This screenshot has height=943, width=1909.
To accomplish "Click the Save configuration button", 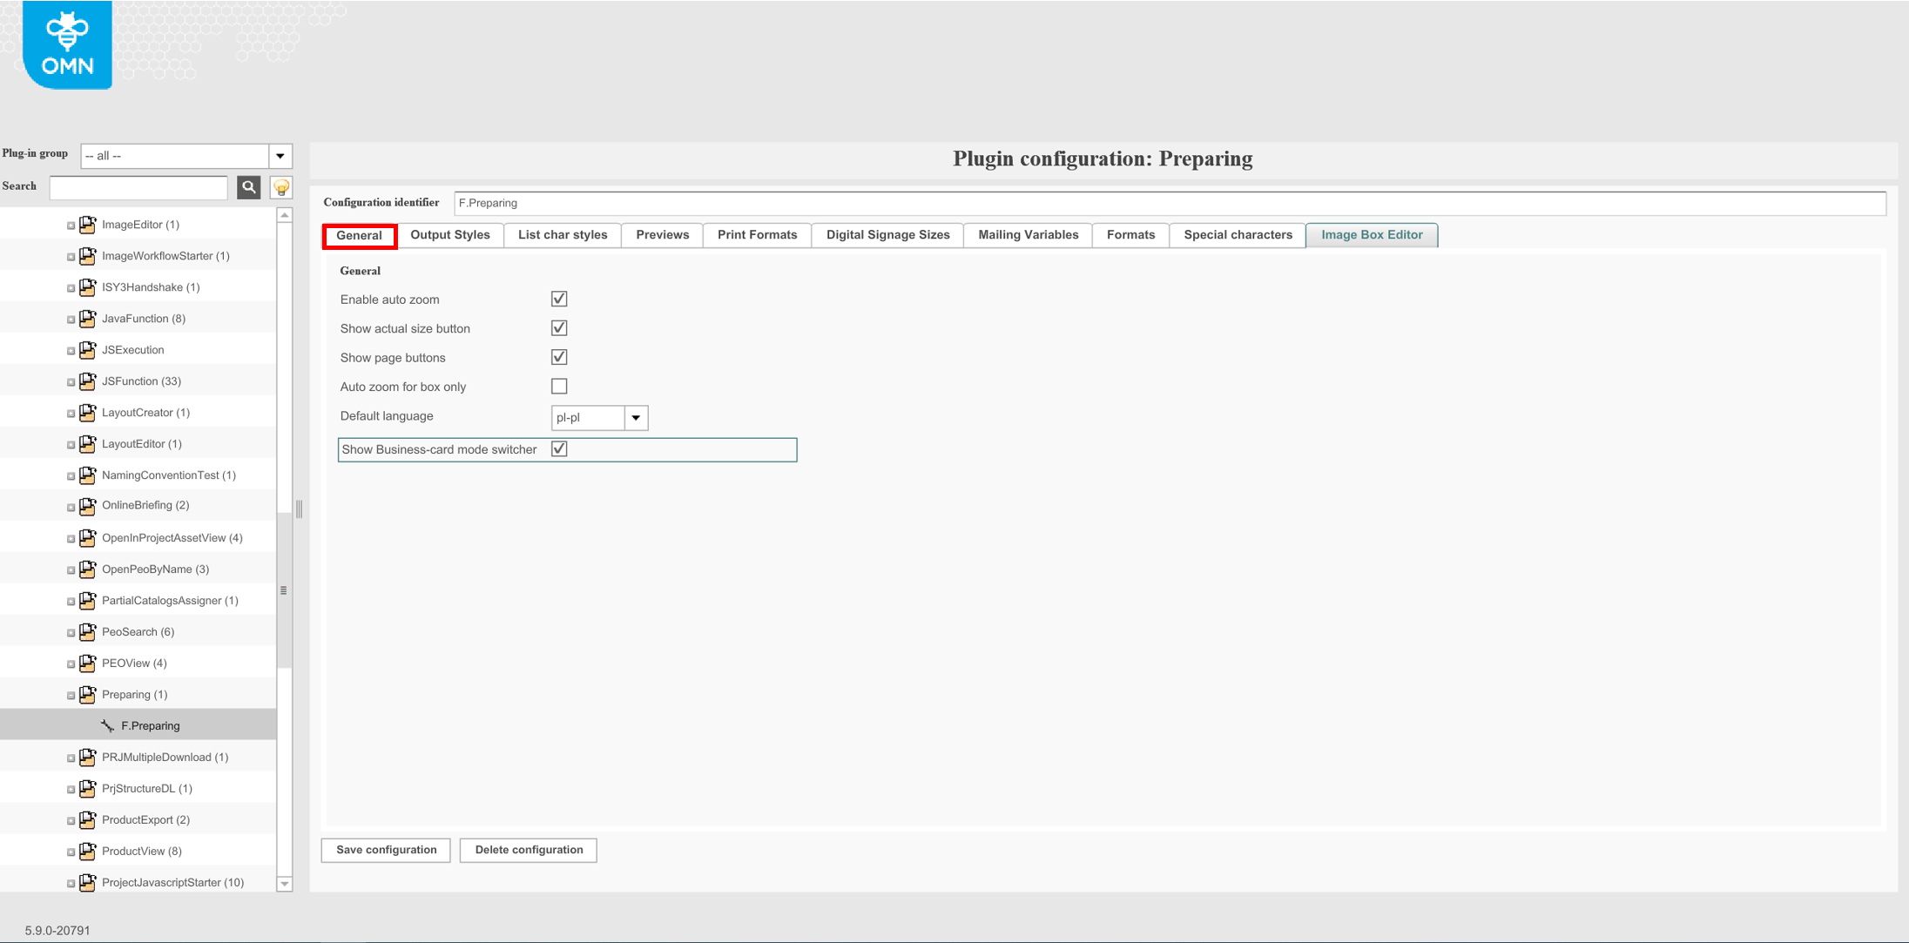I will 386,850.
